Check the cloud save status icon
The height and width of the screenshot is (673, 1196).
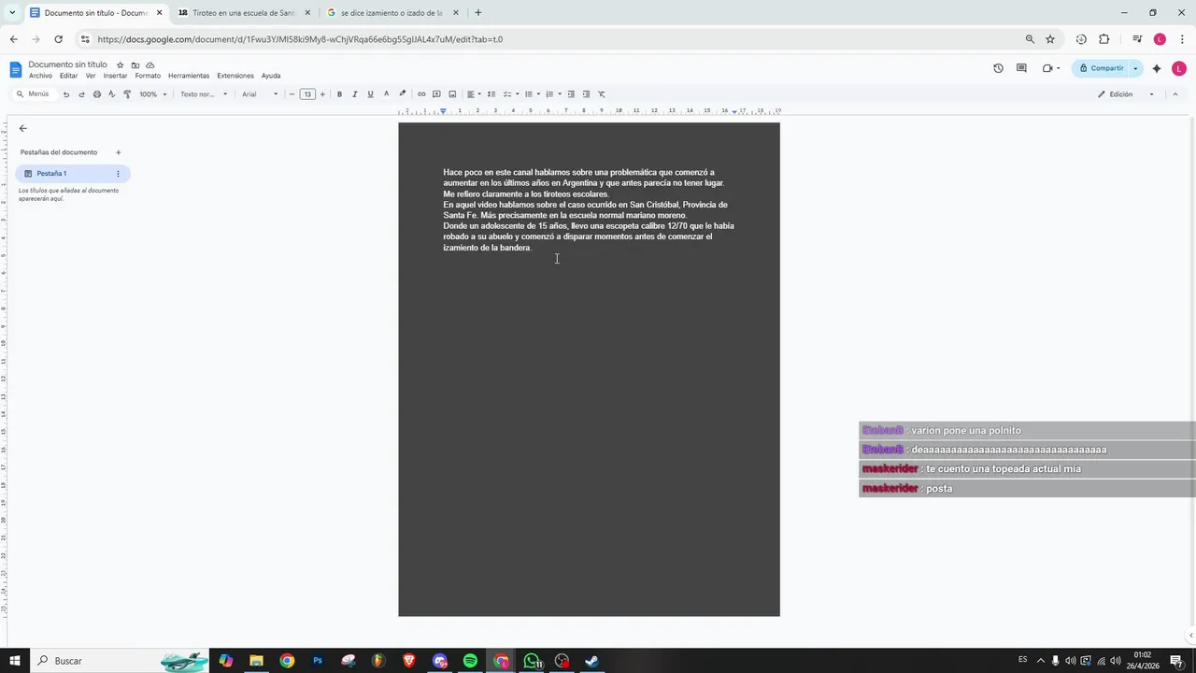tap(150, 64)
